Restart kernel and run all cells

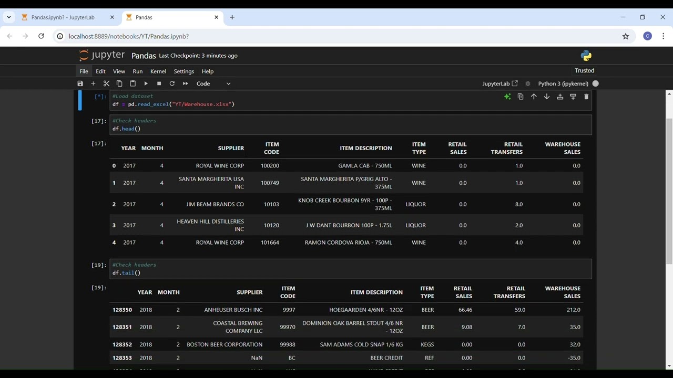pos(185,83)
